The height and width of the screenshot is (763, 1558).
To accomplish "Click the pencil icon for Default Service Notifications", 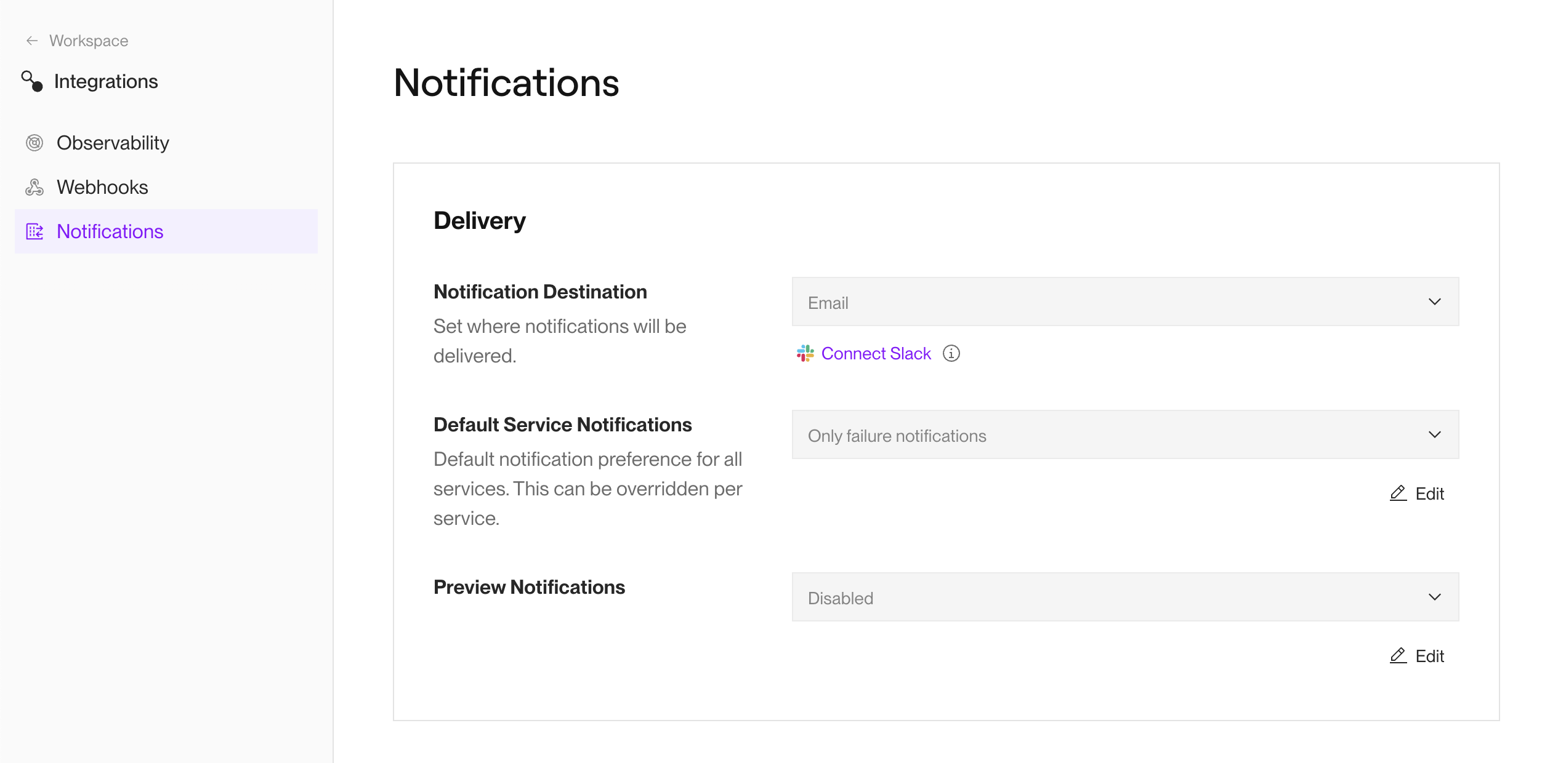I will coord(1397,493).
